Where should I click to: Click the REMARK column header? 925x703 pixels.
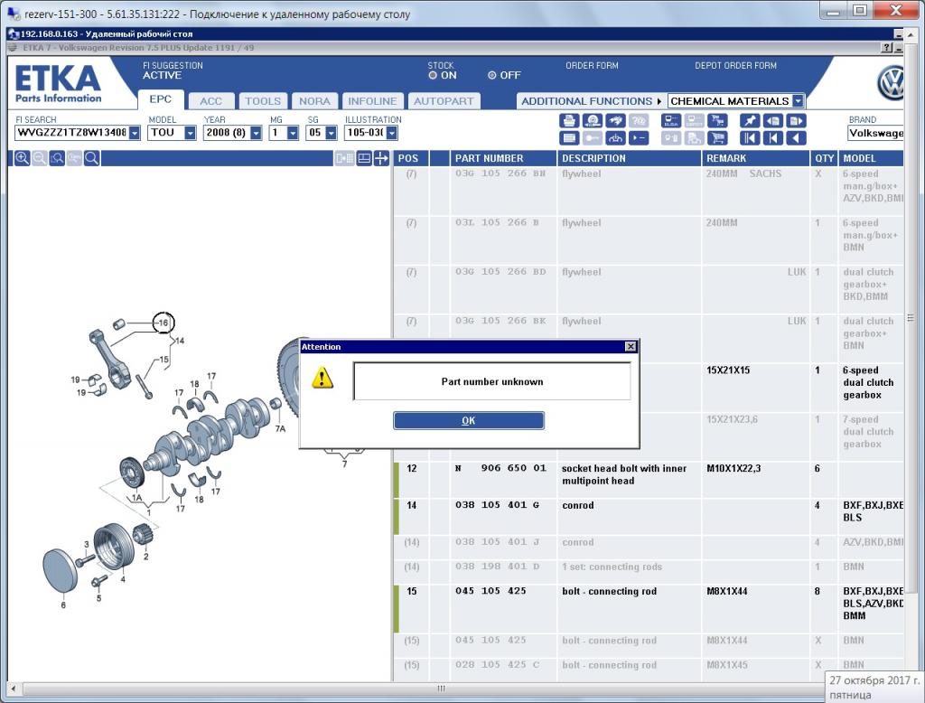[x=756, y=158]
